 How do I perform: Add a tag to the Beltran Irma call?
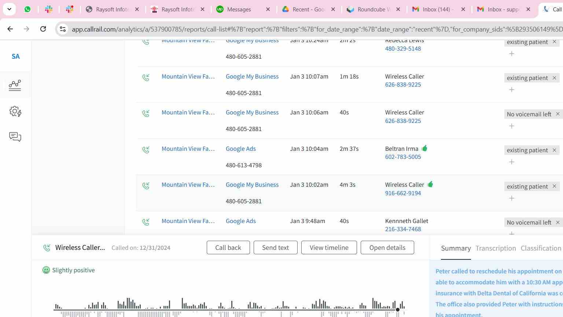point(512,162)
